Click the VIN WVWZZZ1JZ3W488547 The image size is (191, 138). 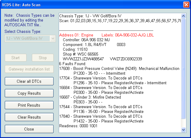83,59
